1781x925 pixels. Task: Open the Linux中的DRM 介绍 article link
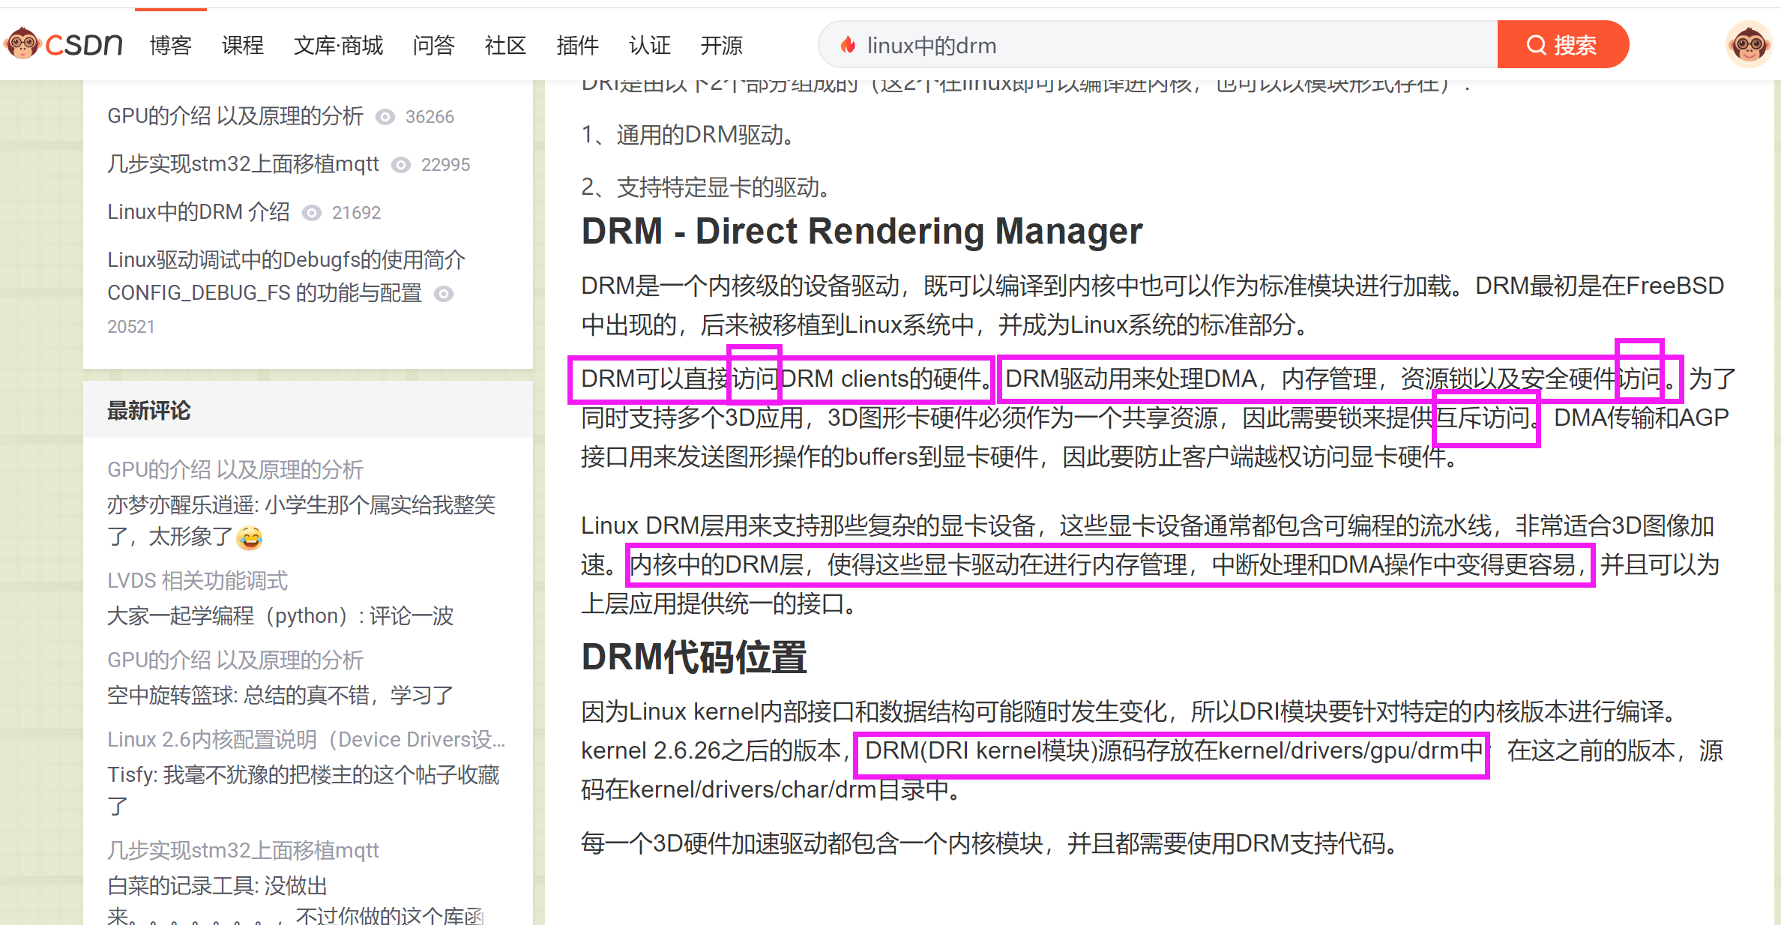tap(199, 211)
